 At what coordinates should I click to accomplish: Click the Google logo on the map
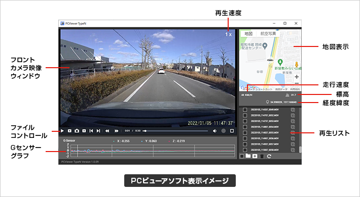click(248, 88)
